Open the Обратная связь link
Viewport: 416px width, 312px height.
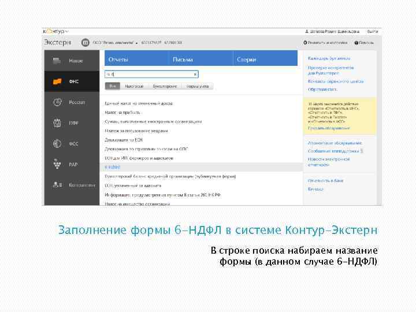pos(322,90)
